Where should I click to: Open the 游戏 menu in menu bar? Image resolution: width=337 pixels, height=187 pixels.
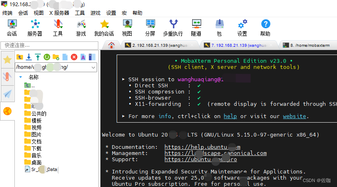[95, 13]
